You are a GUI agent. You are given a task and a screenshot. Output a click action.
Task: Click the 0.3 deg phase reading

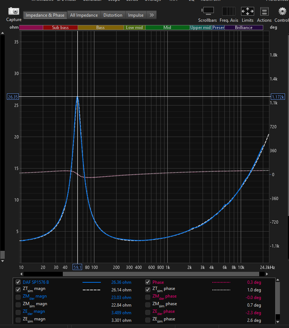254,282
